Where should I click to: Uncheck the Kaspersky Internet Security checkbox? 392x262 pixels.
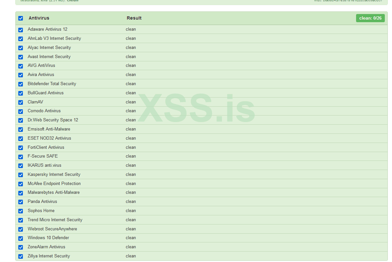tap(21, 175)
